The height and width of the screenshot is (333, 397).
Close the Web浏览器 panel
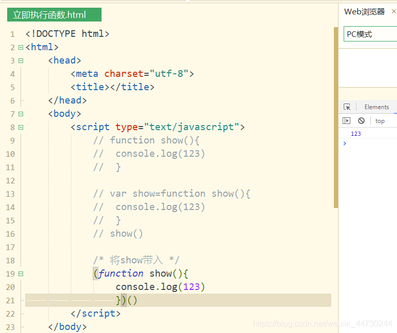[x=394, y=11]
